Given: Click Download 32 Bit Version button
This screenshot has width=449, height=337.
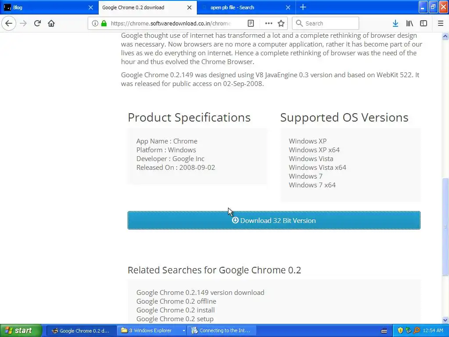Looking at the screenshot, I should [x=274, y=220].
